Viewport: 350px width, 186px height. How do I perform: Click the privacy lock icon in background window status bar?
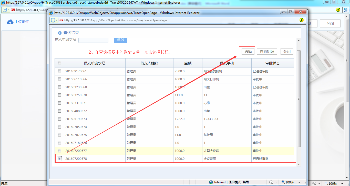[314, 183]
